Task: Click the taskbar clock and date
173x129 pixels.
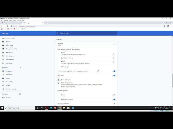Action: point(165,108)
